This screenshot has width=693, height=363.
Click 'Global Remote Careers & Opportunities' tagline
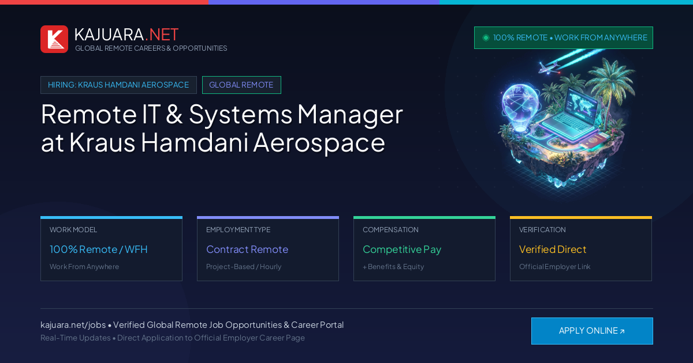[x=151, y=48]
